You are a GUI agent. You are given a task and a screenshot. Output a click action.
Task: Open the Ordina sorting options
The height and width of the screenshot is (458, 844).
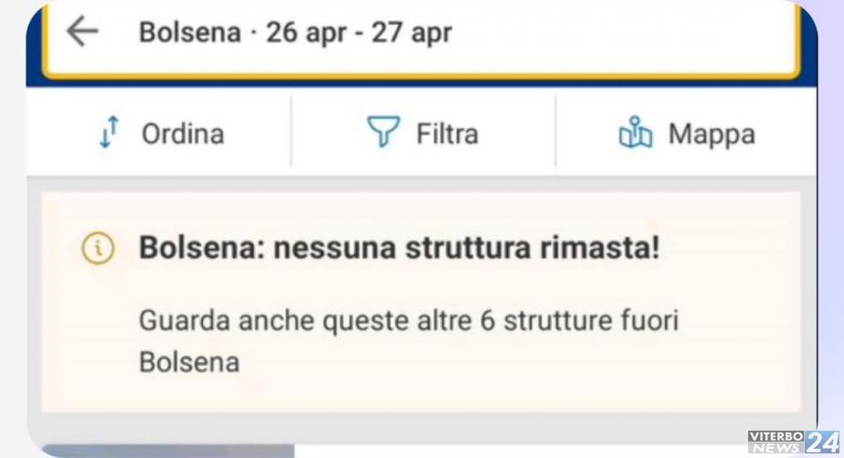coord(159,133)
